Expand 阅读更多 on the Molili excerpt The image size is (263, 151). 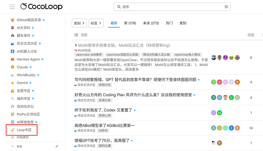[x=132, y=69]
